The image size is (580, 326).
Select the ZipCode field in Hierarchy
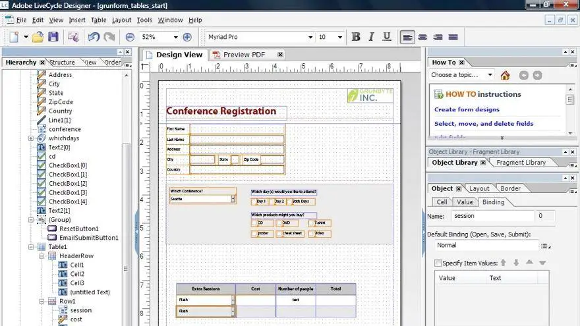tap(61, 102)
